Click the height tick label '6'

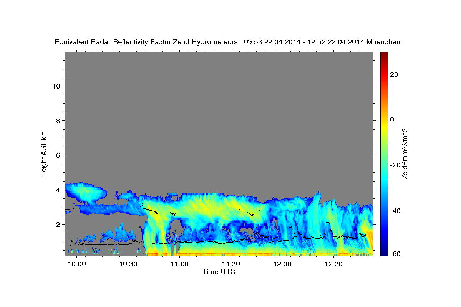(x=58, y=155)
